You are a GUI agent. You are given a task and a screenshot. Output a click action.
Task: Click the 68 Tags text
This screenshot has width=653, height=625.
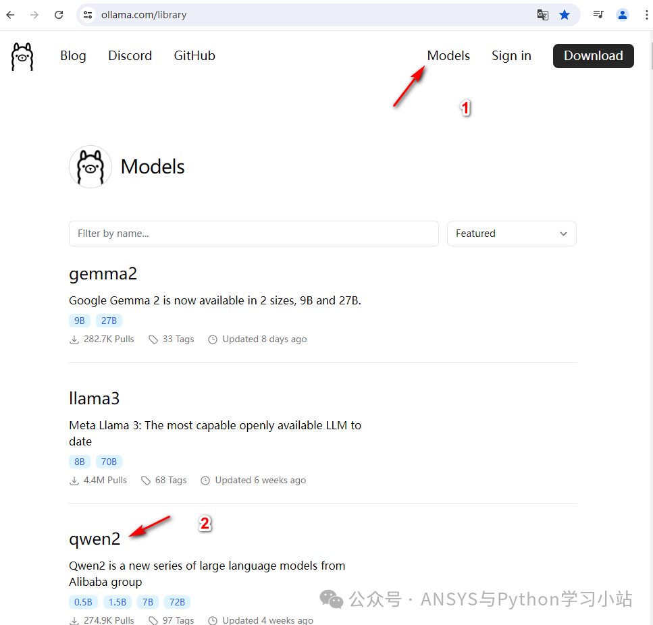171,480
